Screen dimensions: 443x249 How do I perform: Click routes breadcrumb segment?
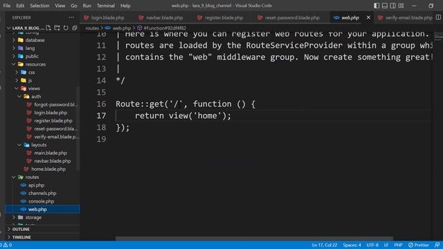(92, 28)
